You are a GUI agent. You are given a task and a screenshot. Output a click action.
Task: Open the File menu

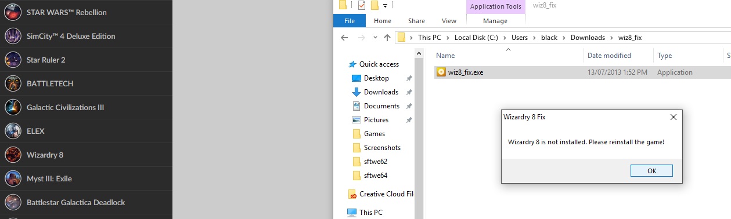350,21
